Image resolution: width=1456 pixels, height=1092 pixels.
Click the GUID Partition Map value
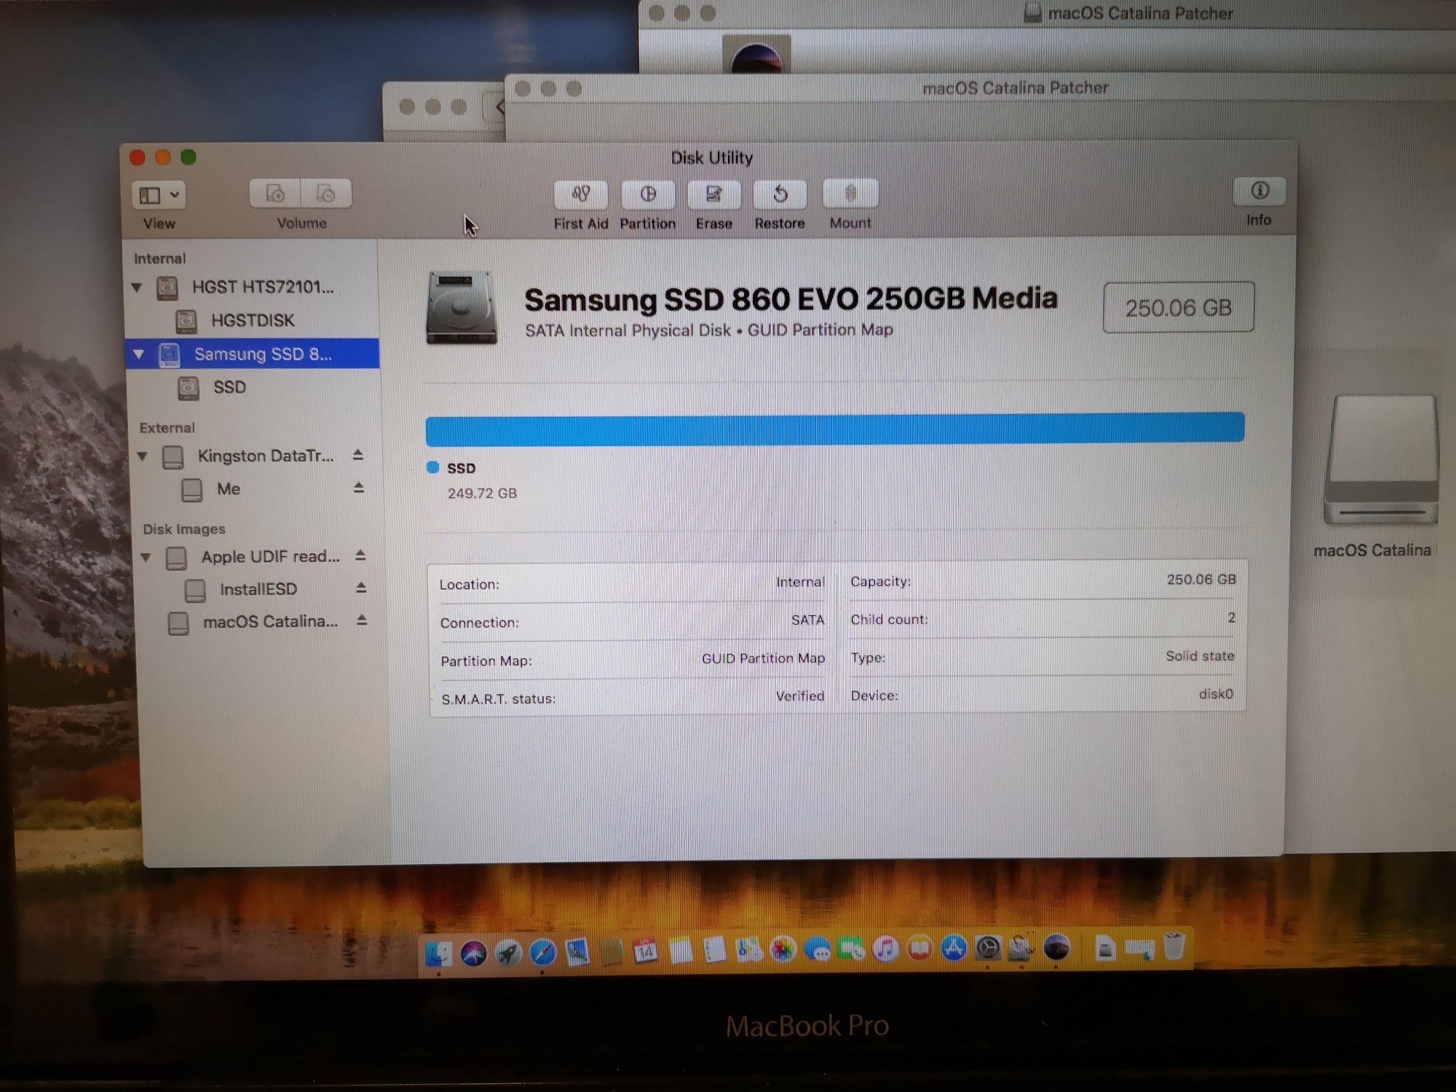tap(763, 658)
